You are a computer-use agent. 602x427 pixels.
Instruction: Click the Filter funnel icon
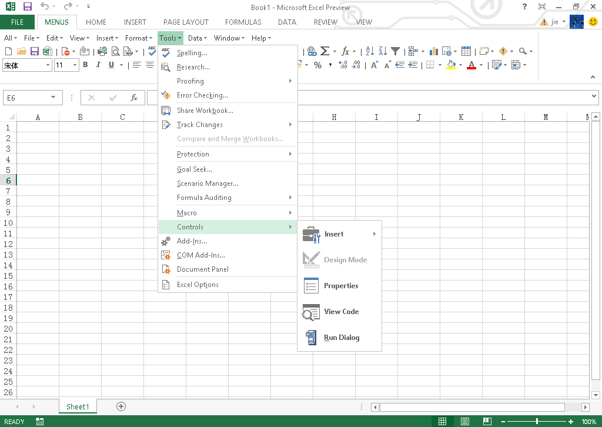coord(396,51)
